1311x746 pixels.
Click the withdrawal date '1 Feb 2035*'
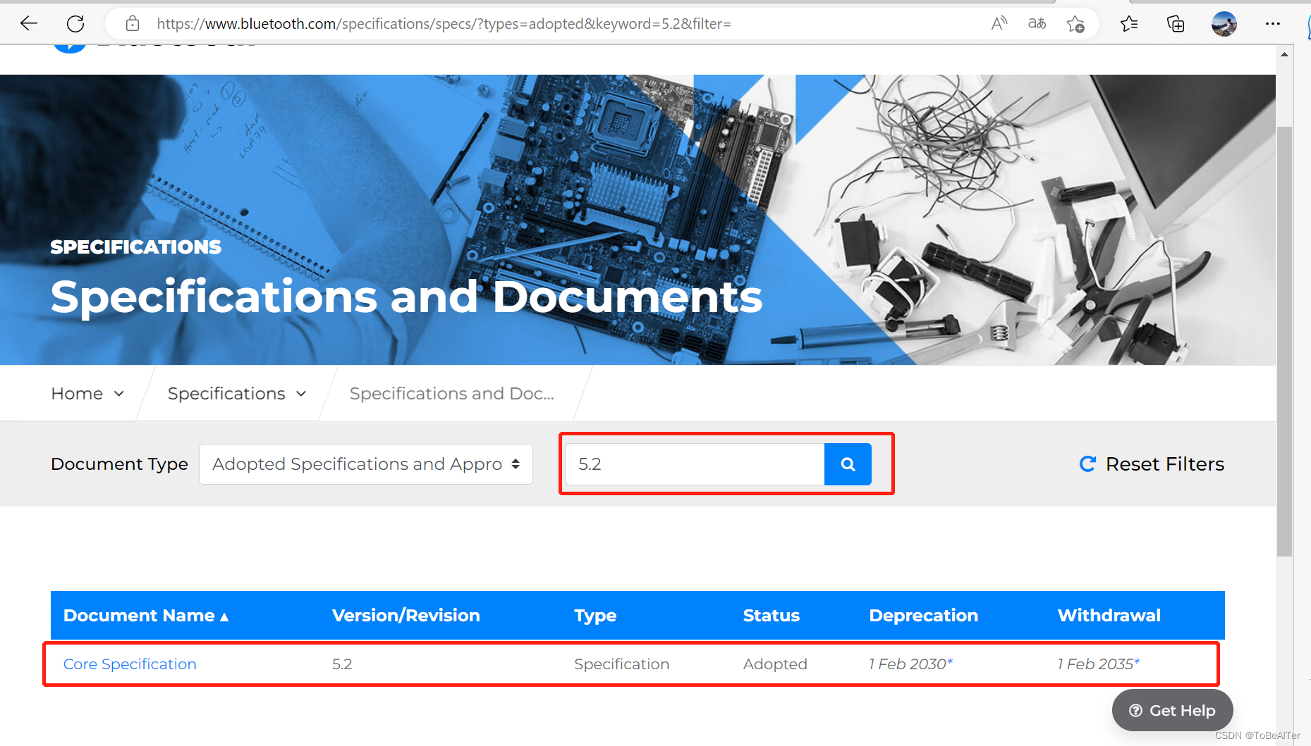tap(1098, 664)
